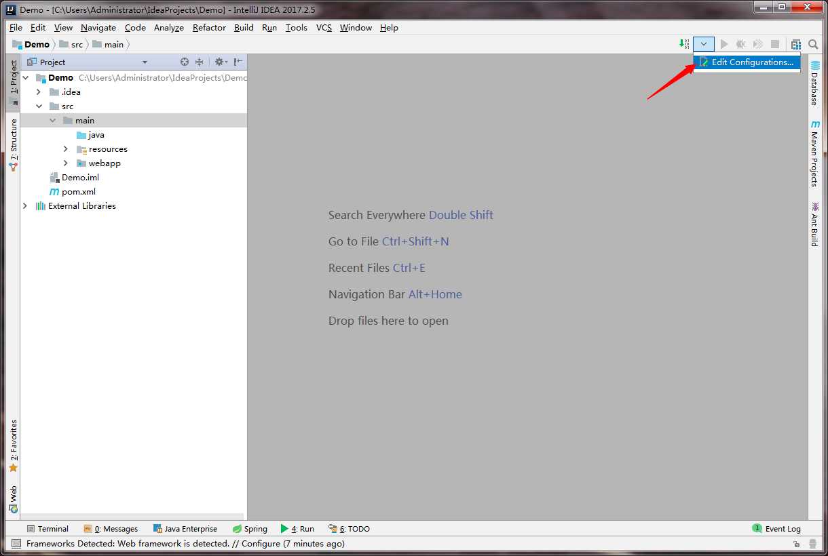This screenshot has width=828, height=556.
Task: Select pom.xml file
Action: click(73, 191)
